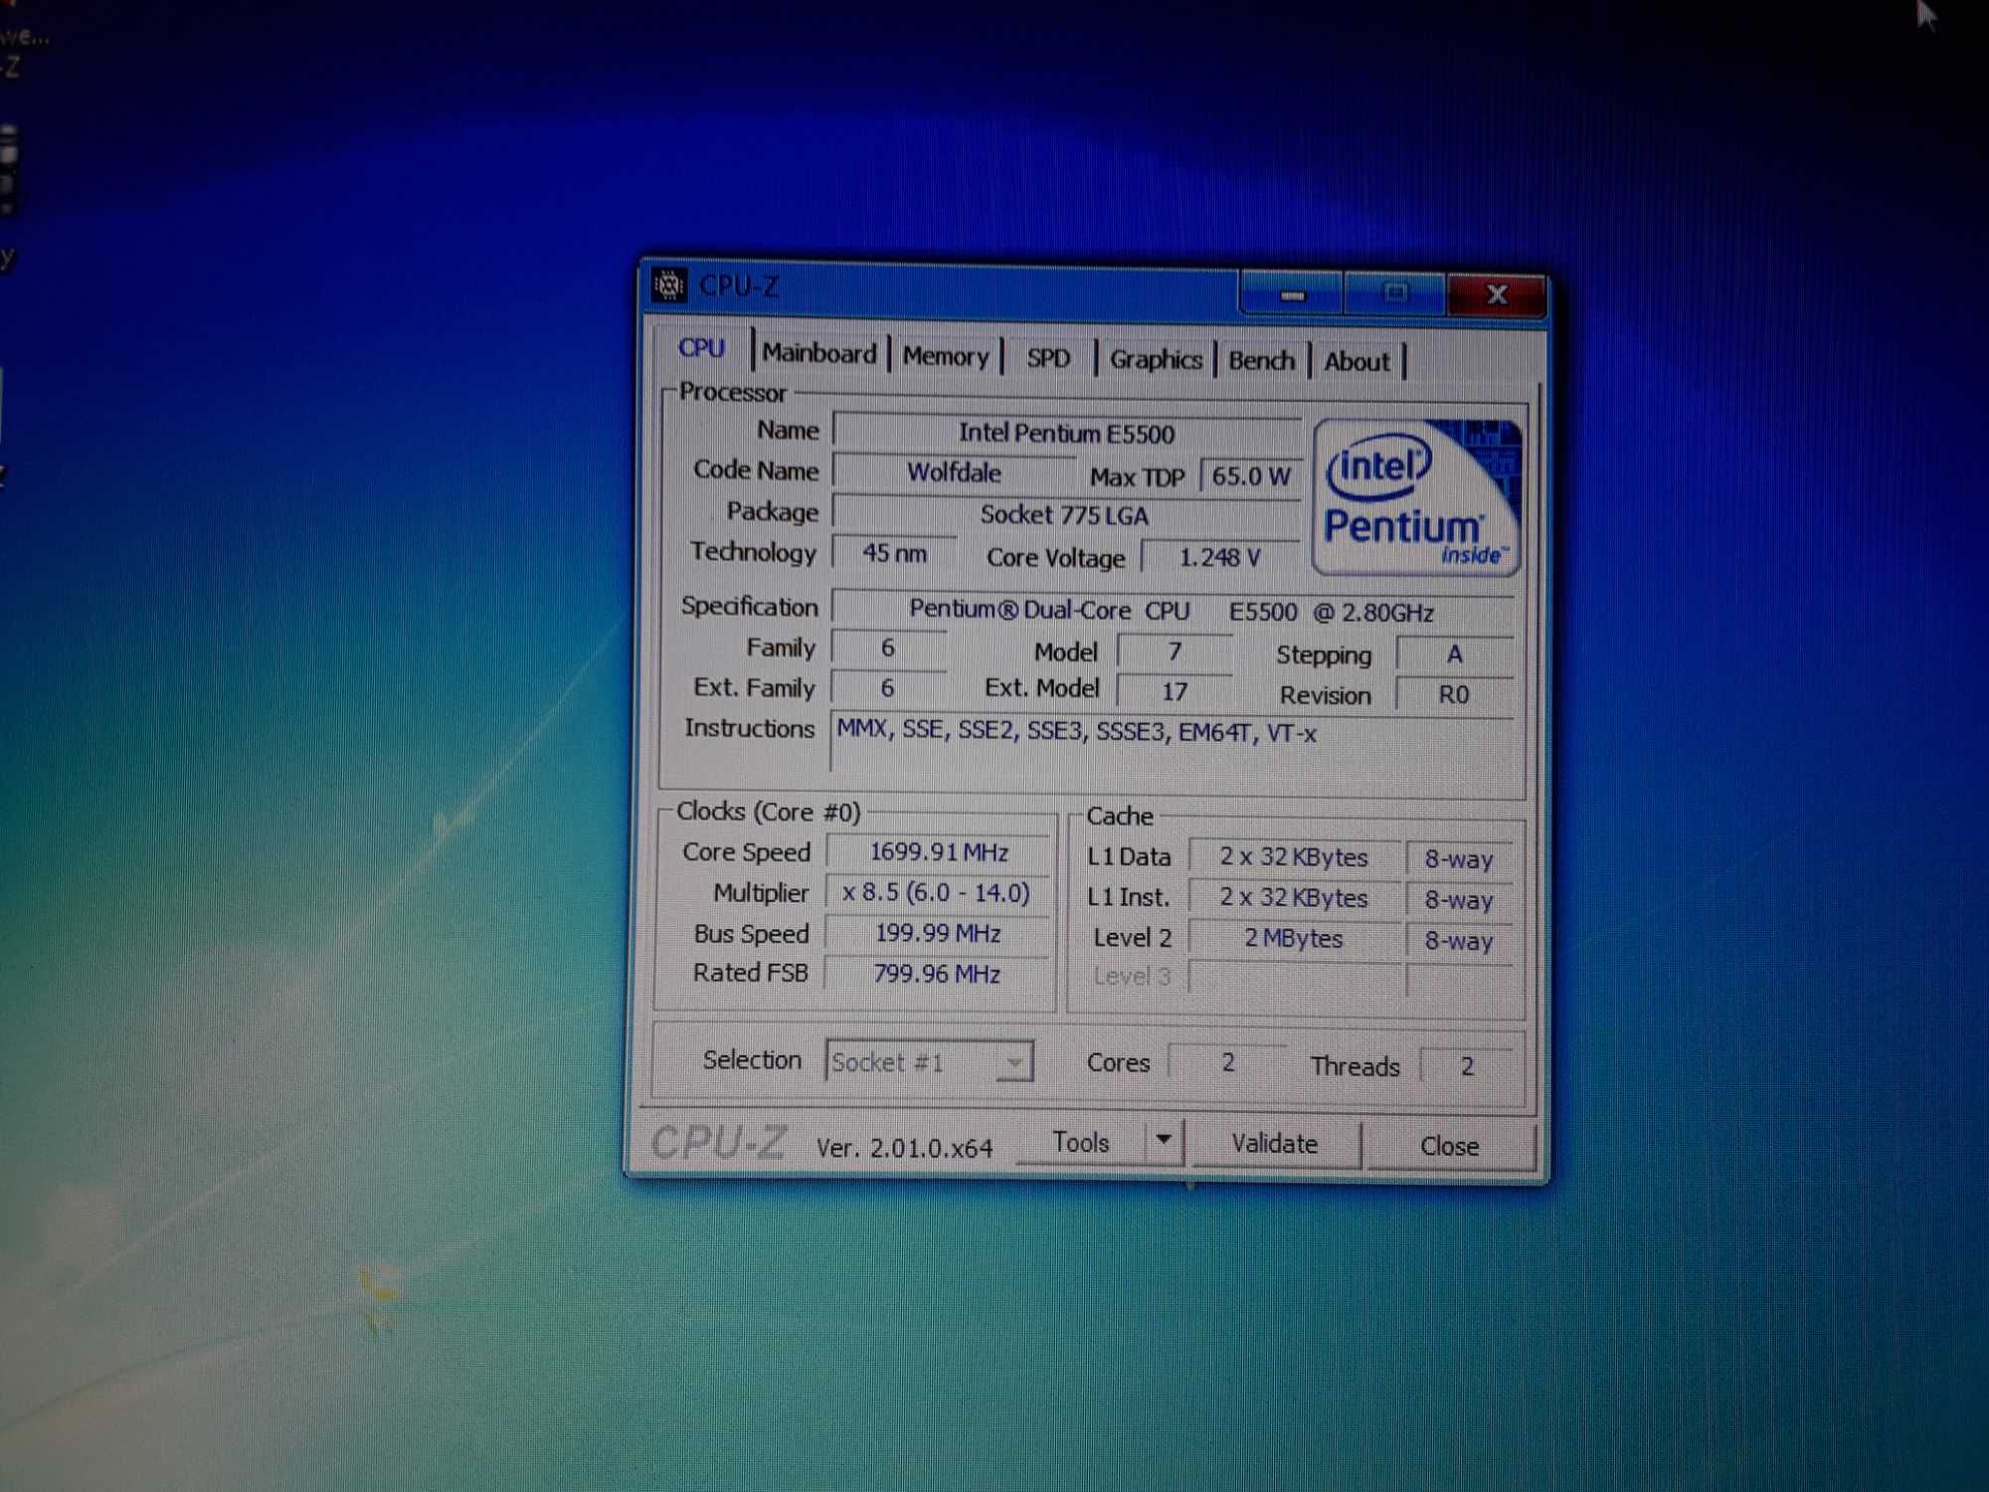1989x1492 pixels.
Task: Click the Close button at bottom
Action: click(x=1449, y=1146)
